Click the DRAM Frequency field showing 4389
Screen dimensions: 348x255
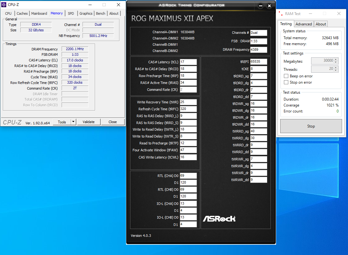tap(259, 49)
